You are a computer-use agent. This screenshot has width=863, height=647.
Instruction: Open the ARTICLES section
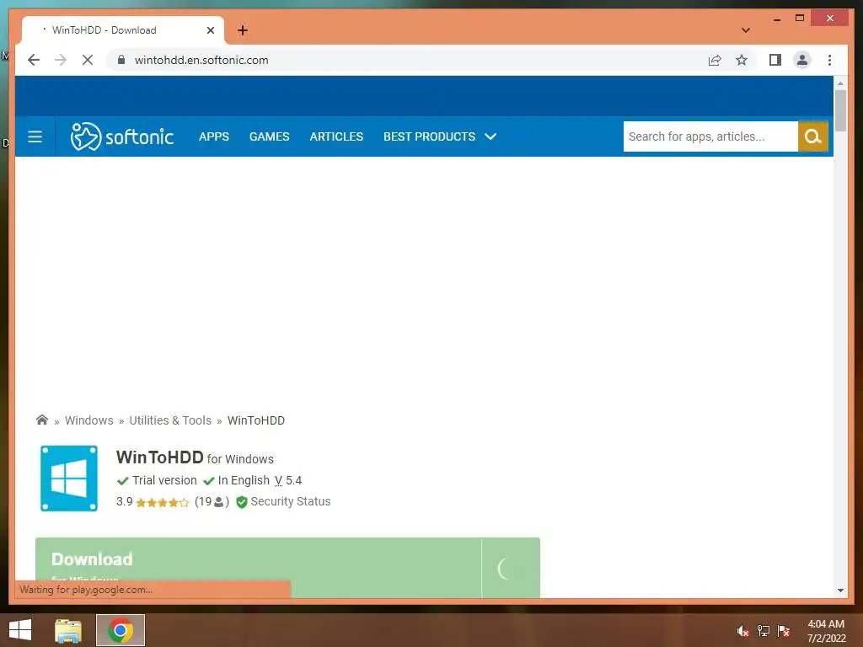click(336, 136)
